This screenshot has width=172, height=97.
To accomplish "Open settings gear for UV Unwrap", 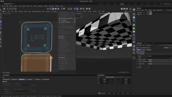I will pyautogui.click(x=75, y=20).
